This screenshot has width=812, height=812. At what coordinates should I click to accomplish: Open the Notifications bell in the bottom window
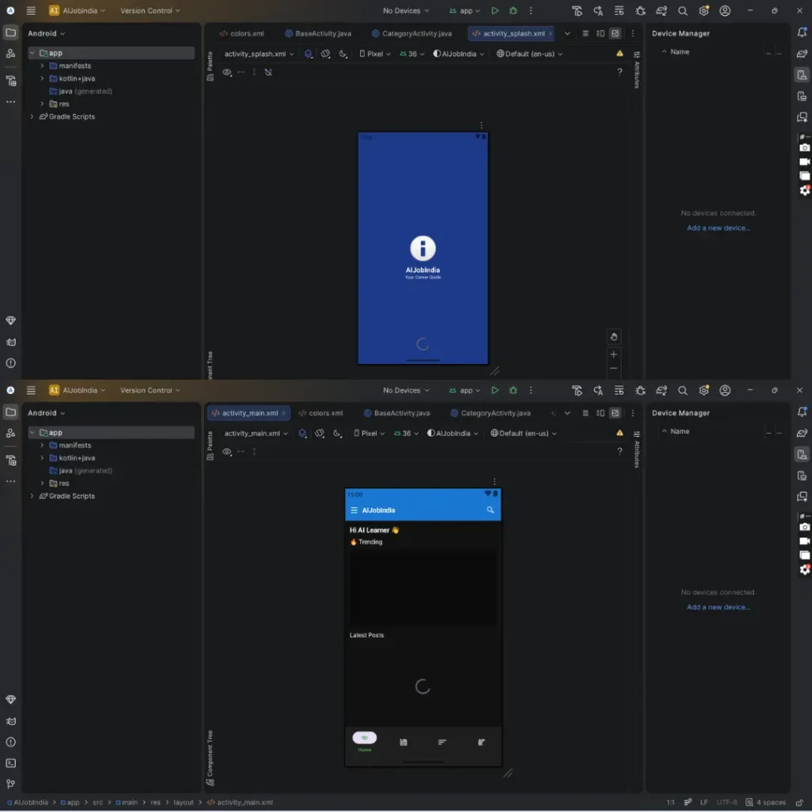point(802,412)
